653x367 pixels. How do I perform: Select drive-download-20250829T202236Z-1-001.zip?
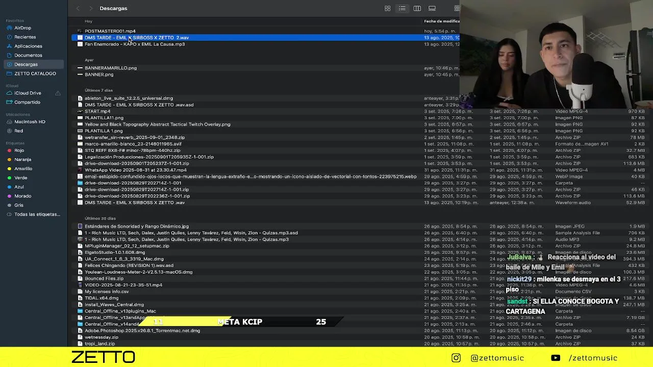137,196
